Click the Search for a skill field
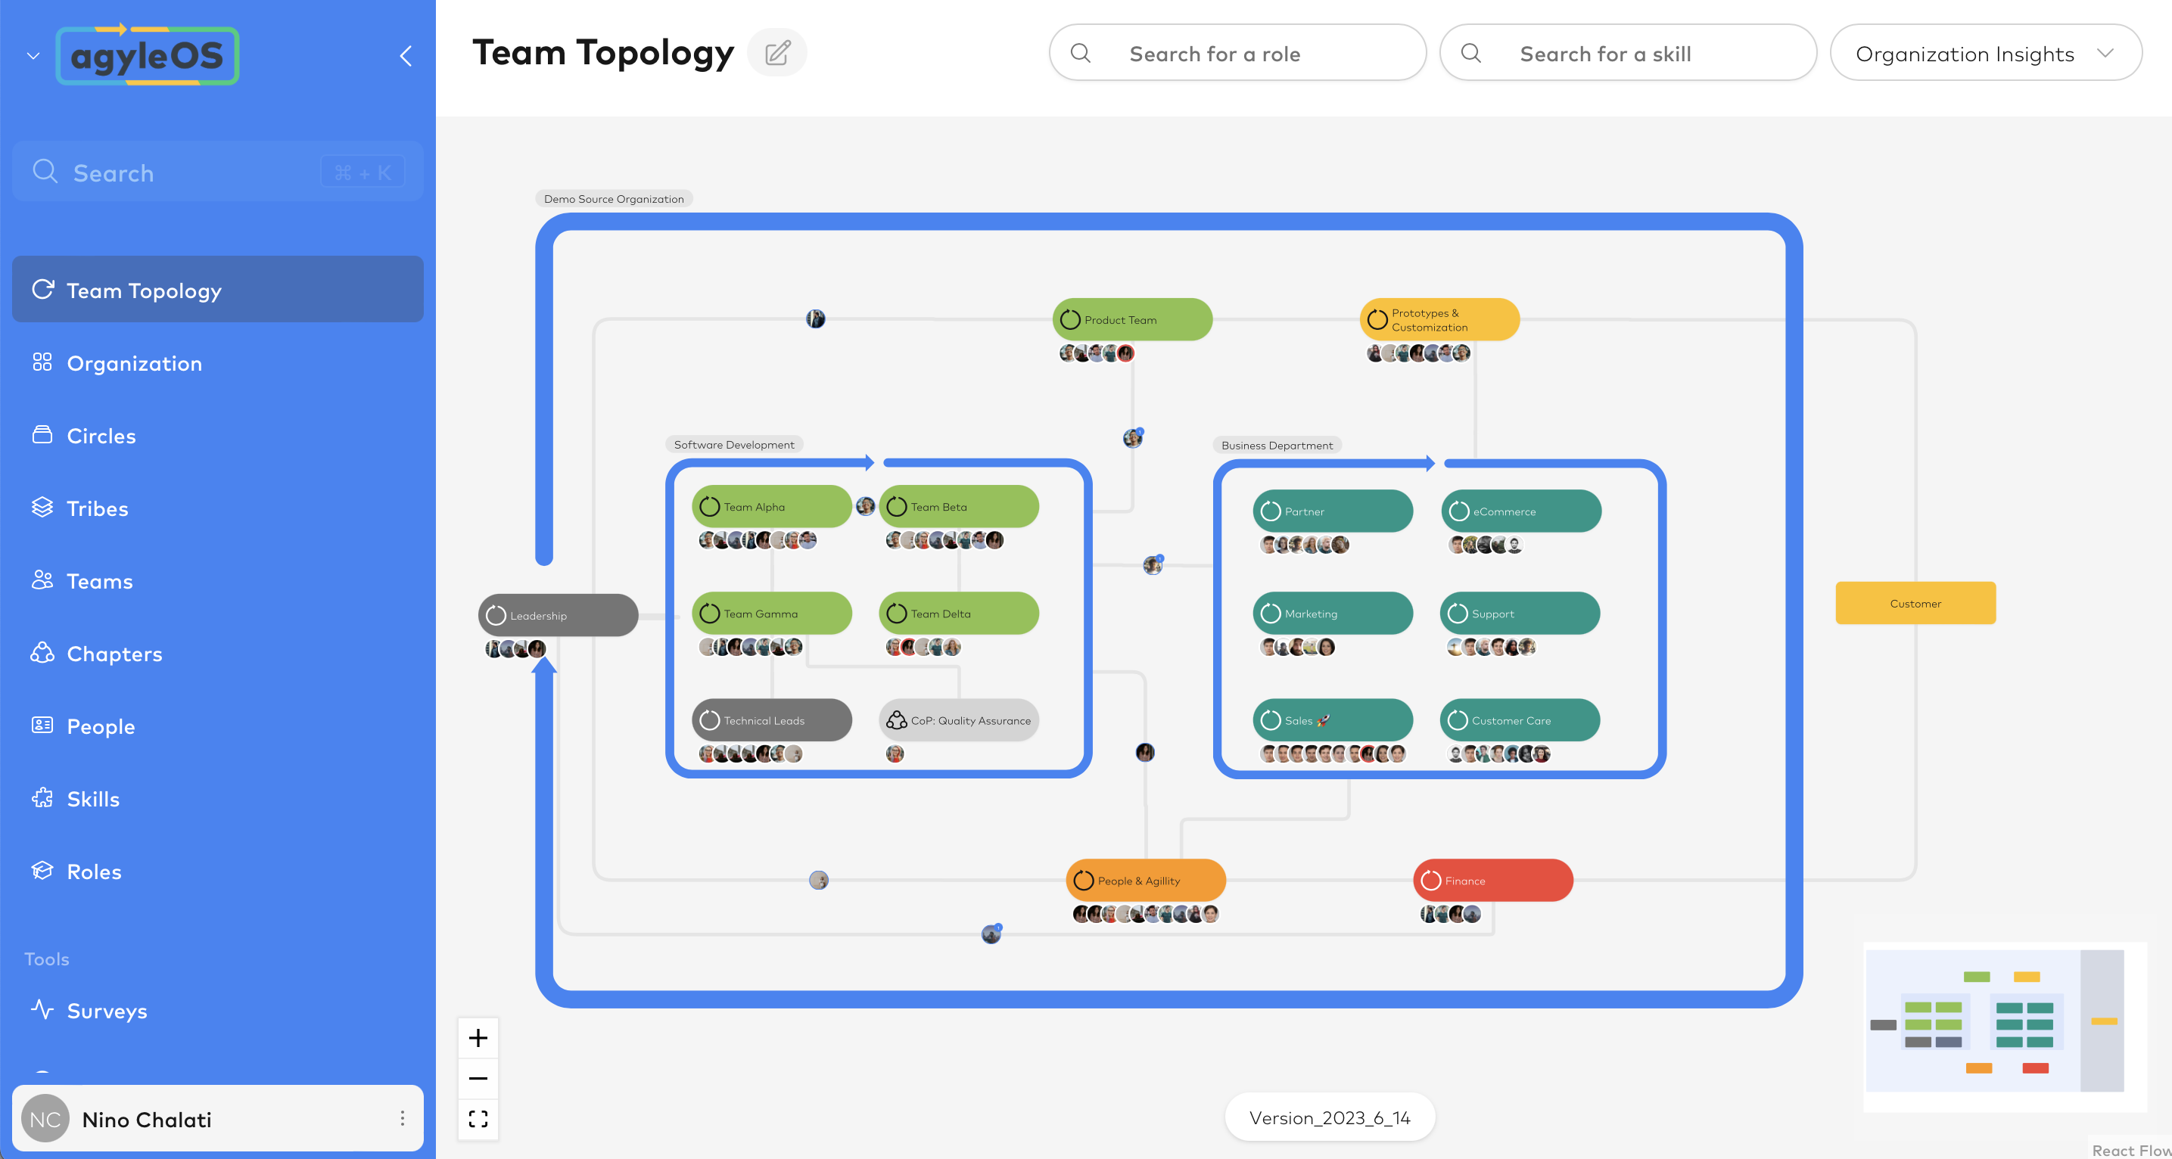The width and height of the screenshot is (2172, 1159). pyautogui.click(x=1627, y=53)
